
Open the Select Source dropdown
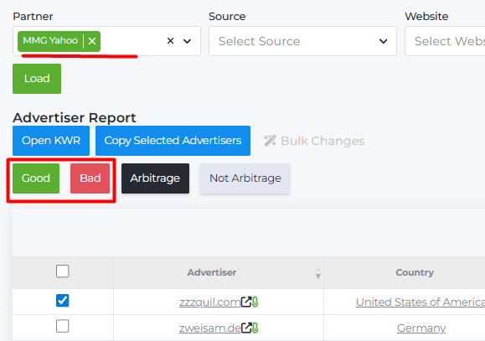pyautogui.click(x=302, y=41)
